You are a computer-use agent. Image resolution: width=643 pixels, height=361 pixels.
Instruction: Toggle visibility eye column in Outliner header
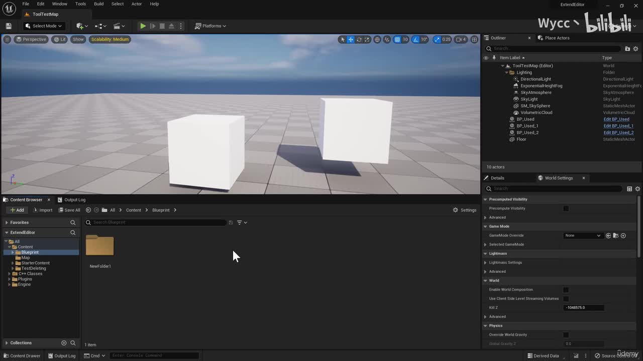pos(486,58)
